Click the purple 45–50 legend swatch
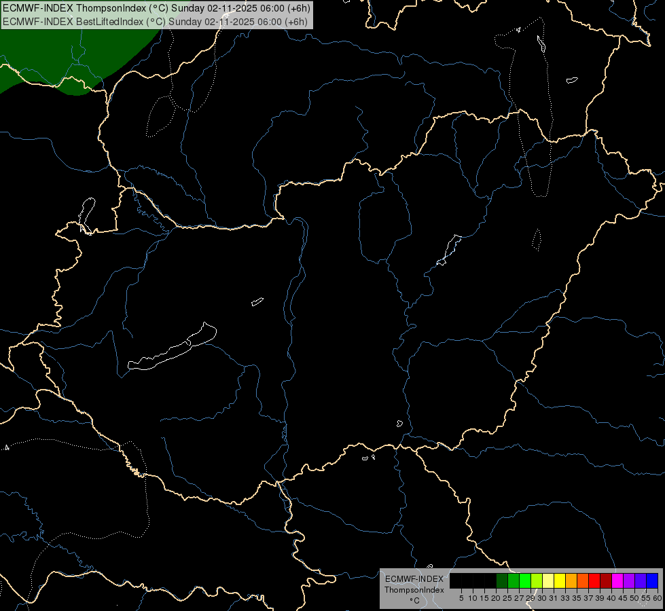The image size is (665, 611). (629, 580)
